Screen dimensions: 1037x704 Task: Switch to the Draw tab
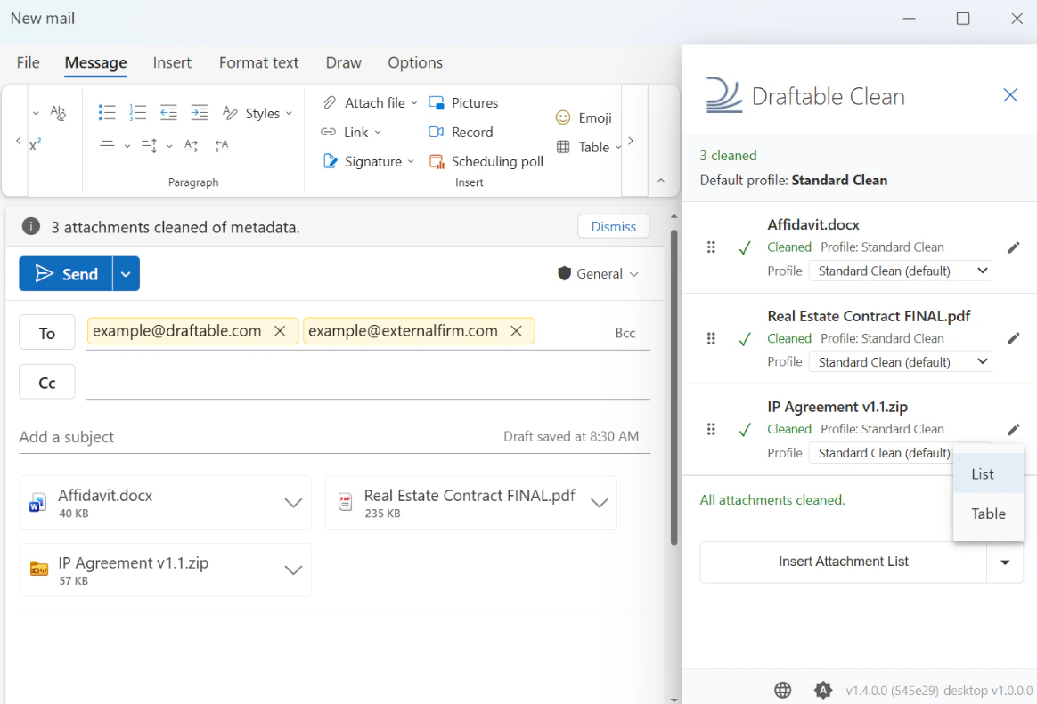343,62
